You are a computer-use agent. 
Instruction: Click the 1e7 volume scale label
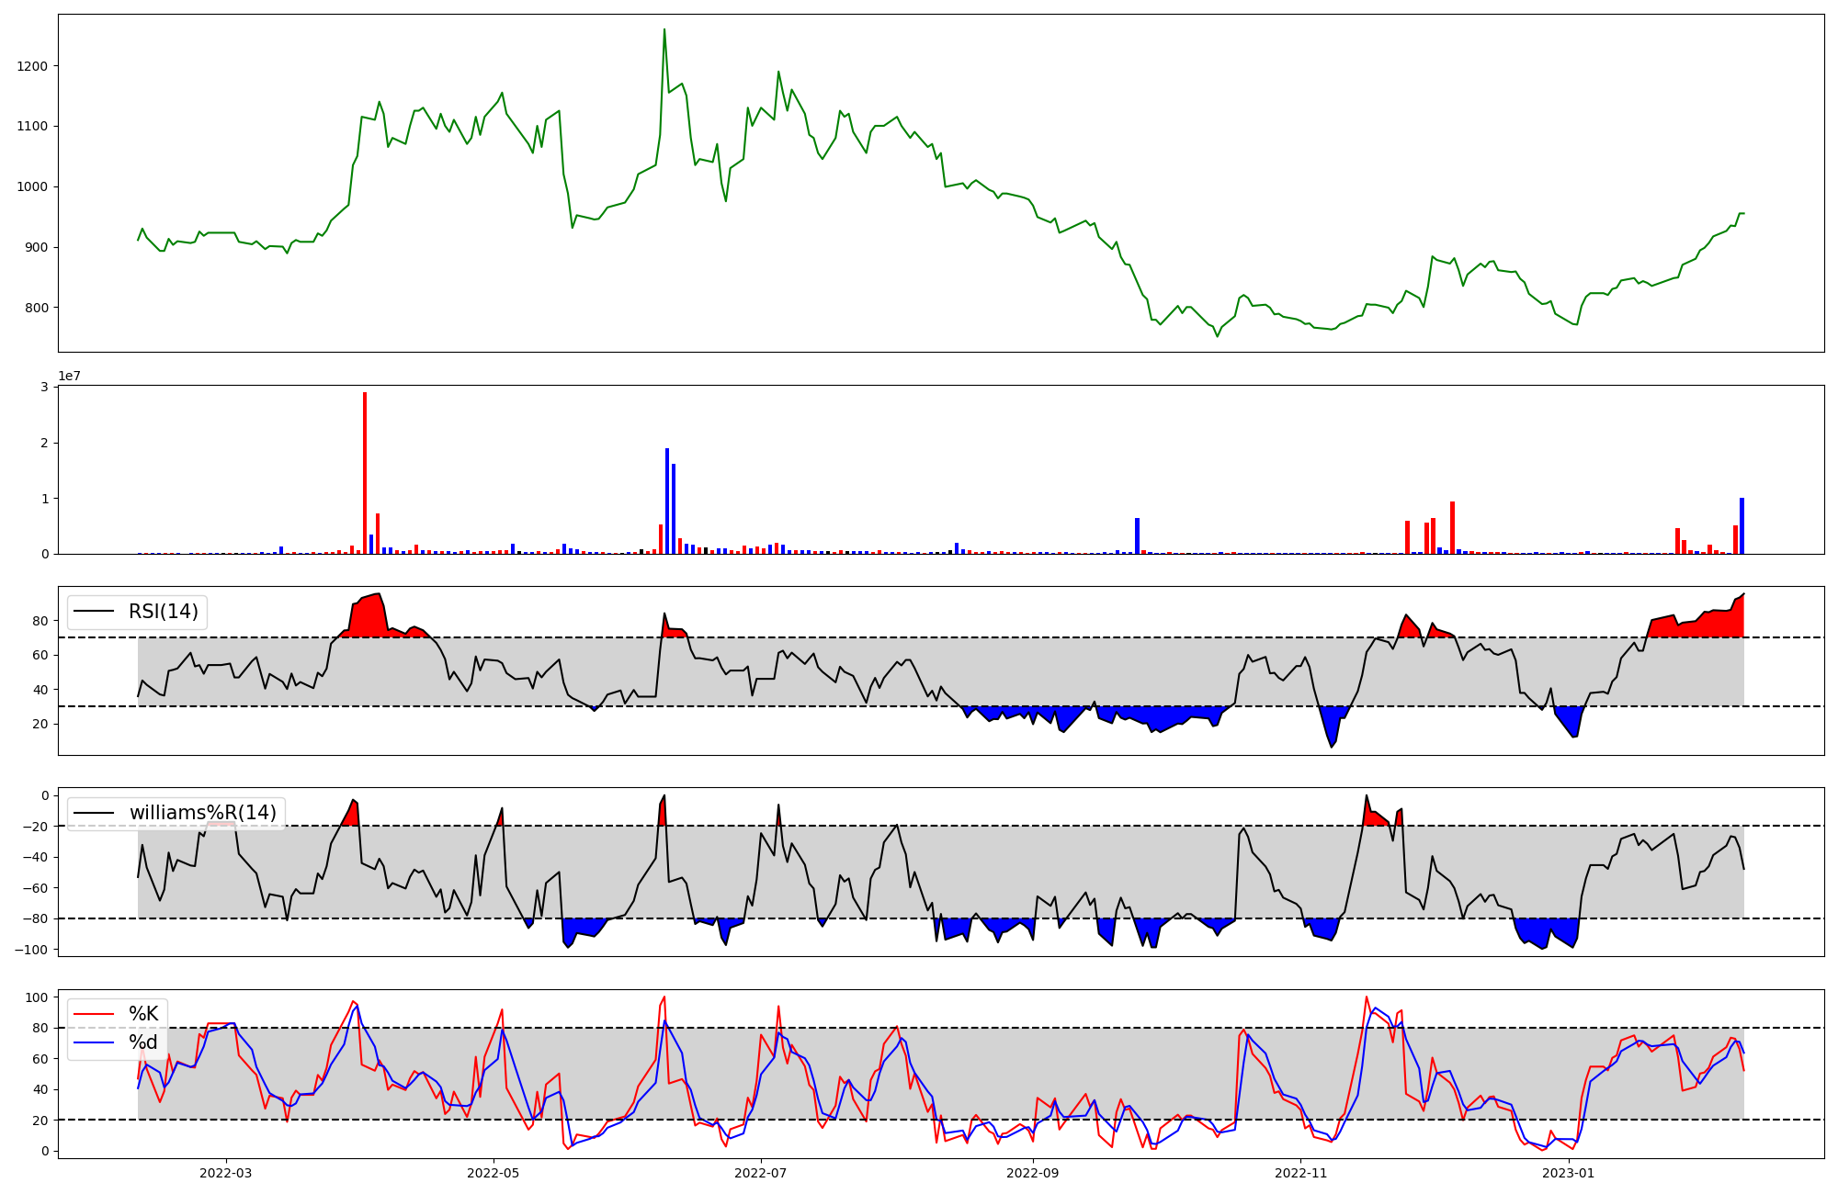click(70, 377)
